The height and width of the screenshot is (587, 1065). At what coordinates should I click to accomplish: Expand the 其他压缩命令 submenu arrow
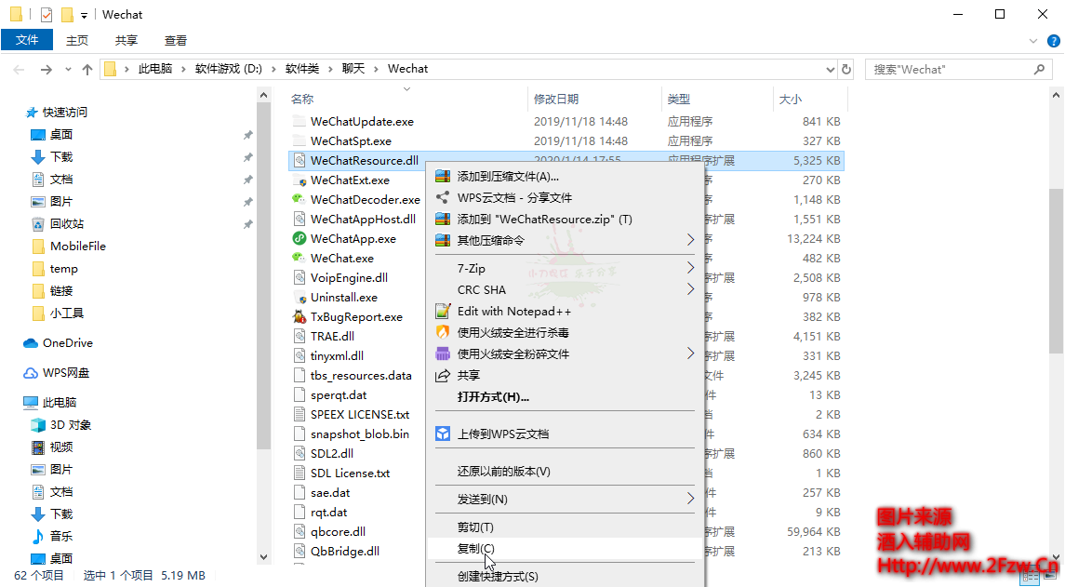(x=690, y=240)
